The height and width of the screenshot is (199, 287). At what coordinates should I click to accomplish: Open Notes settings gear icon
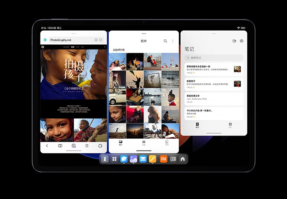(241, 41)
